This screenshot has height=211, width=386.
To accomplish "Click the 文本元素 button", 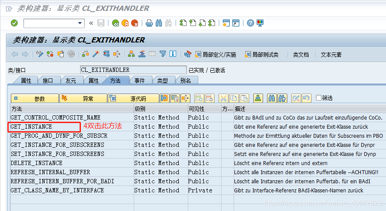I will click(x=331, y=55).
